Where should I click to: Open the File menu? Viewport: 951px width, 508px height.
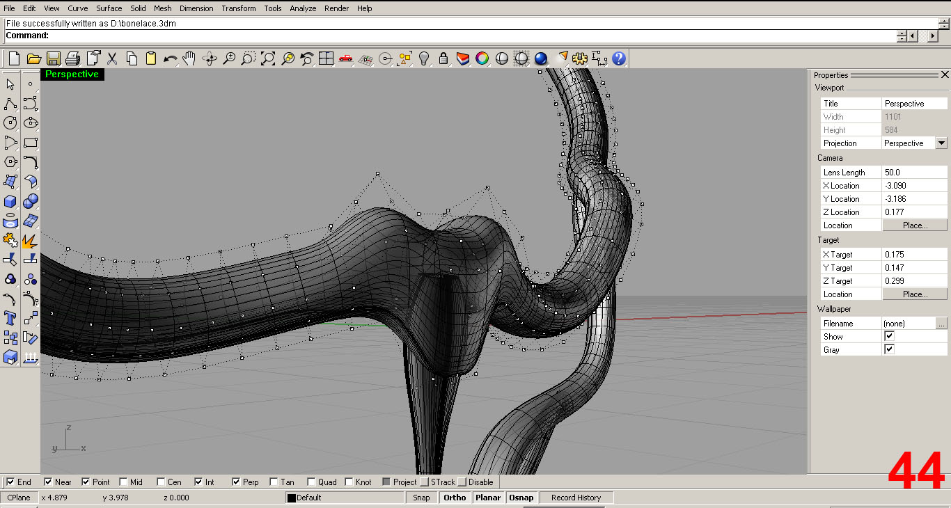9,8
